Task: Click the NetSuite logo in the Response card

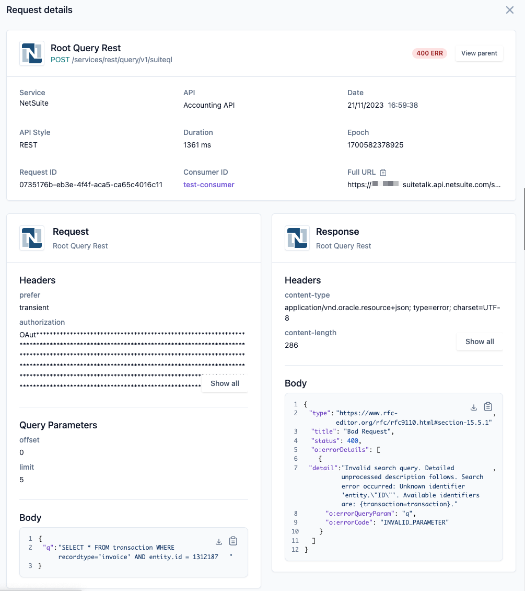Action: click(x=297, y=238)
